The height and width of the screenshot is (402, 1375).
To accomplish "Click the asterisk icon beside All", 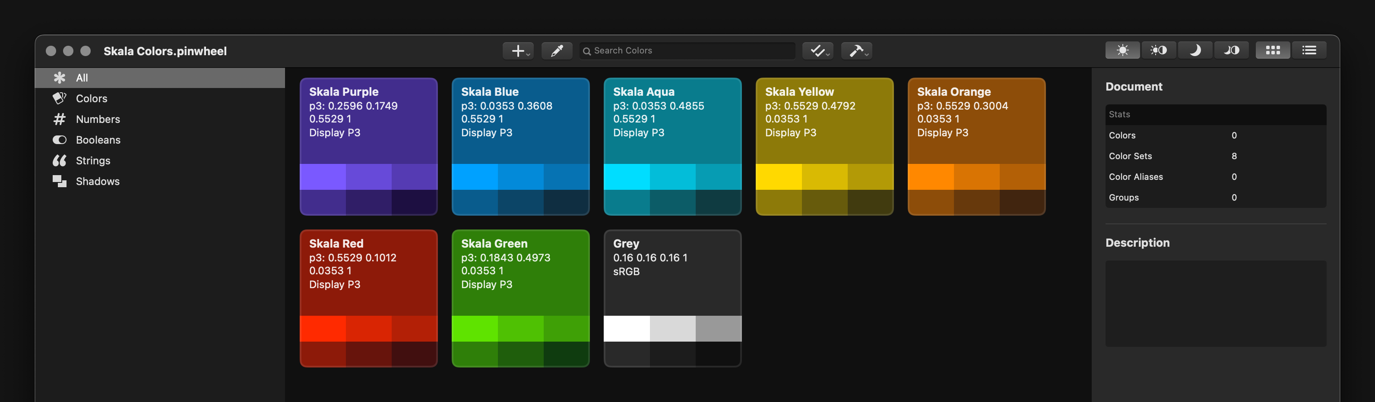I will (59, 78).
